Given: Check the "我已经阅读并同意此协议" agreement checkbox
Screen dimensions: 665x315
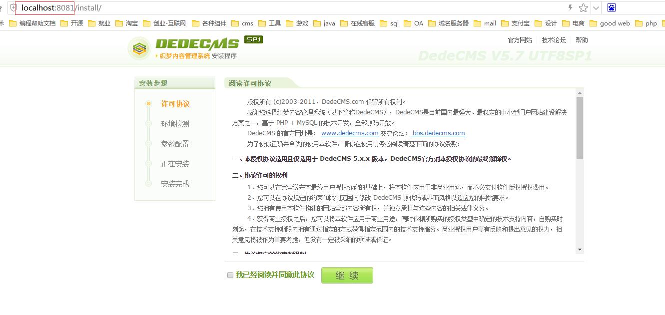Looking at the screenshot, I should click(230, 275).
